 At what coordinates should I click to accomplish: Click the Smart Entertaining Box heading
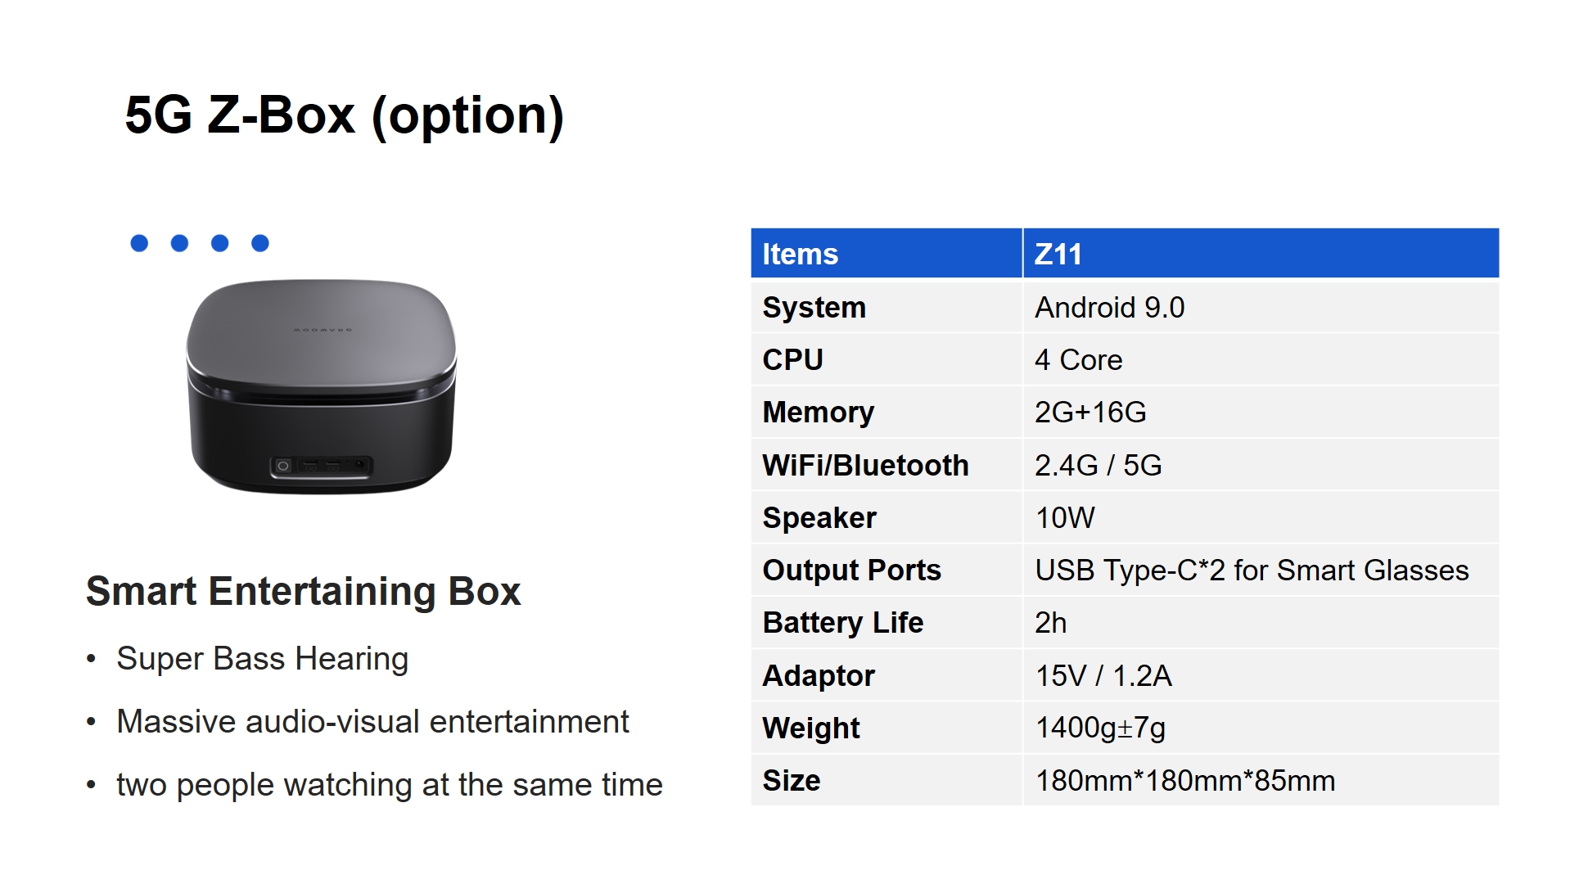tap(303, 591)
